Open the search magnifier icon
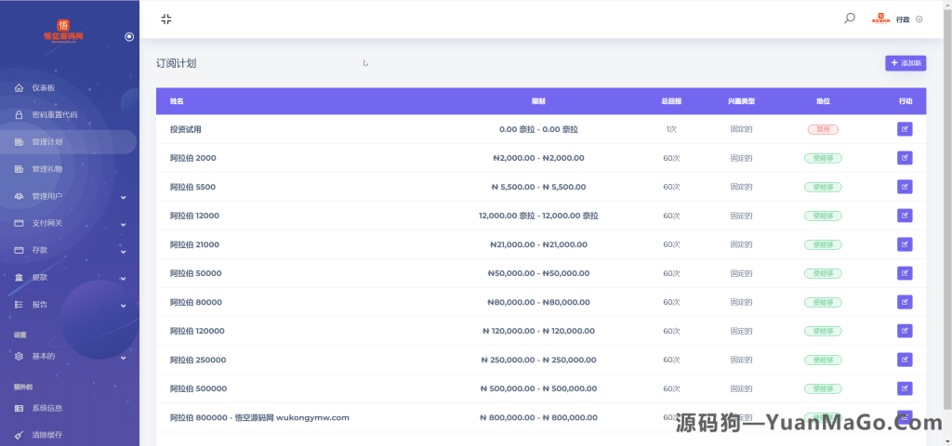Viewport: 952px width, 446px height. 849,19
